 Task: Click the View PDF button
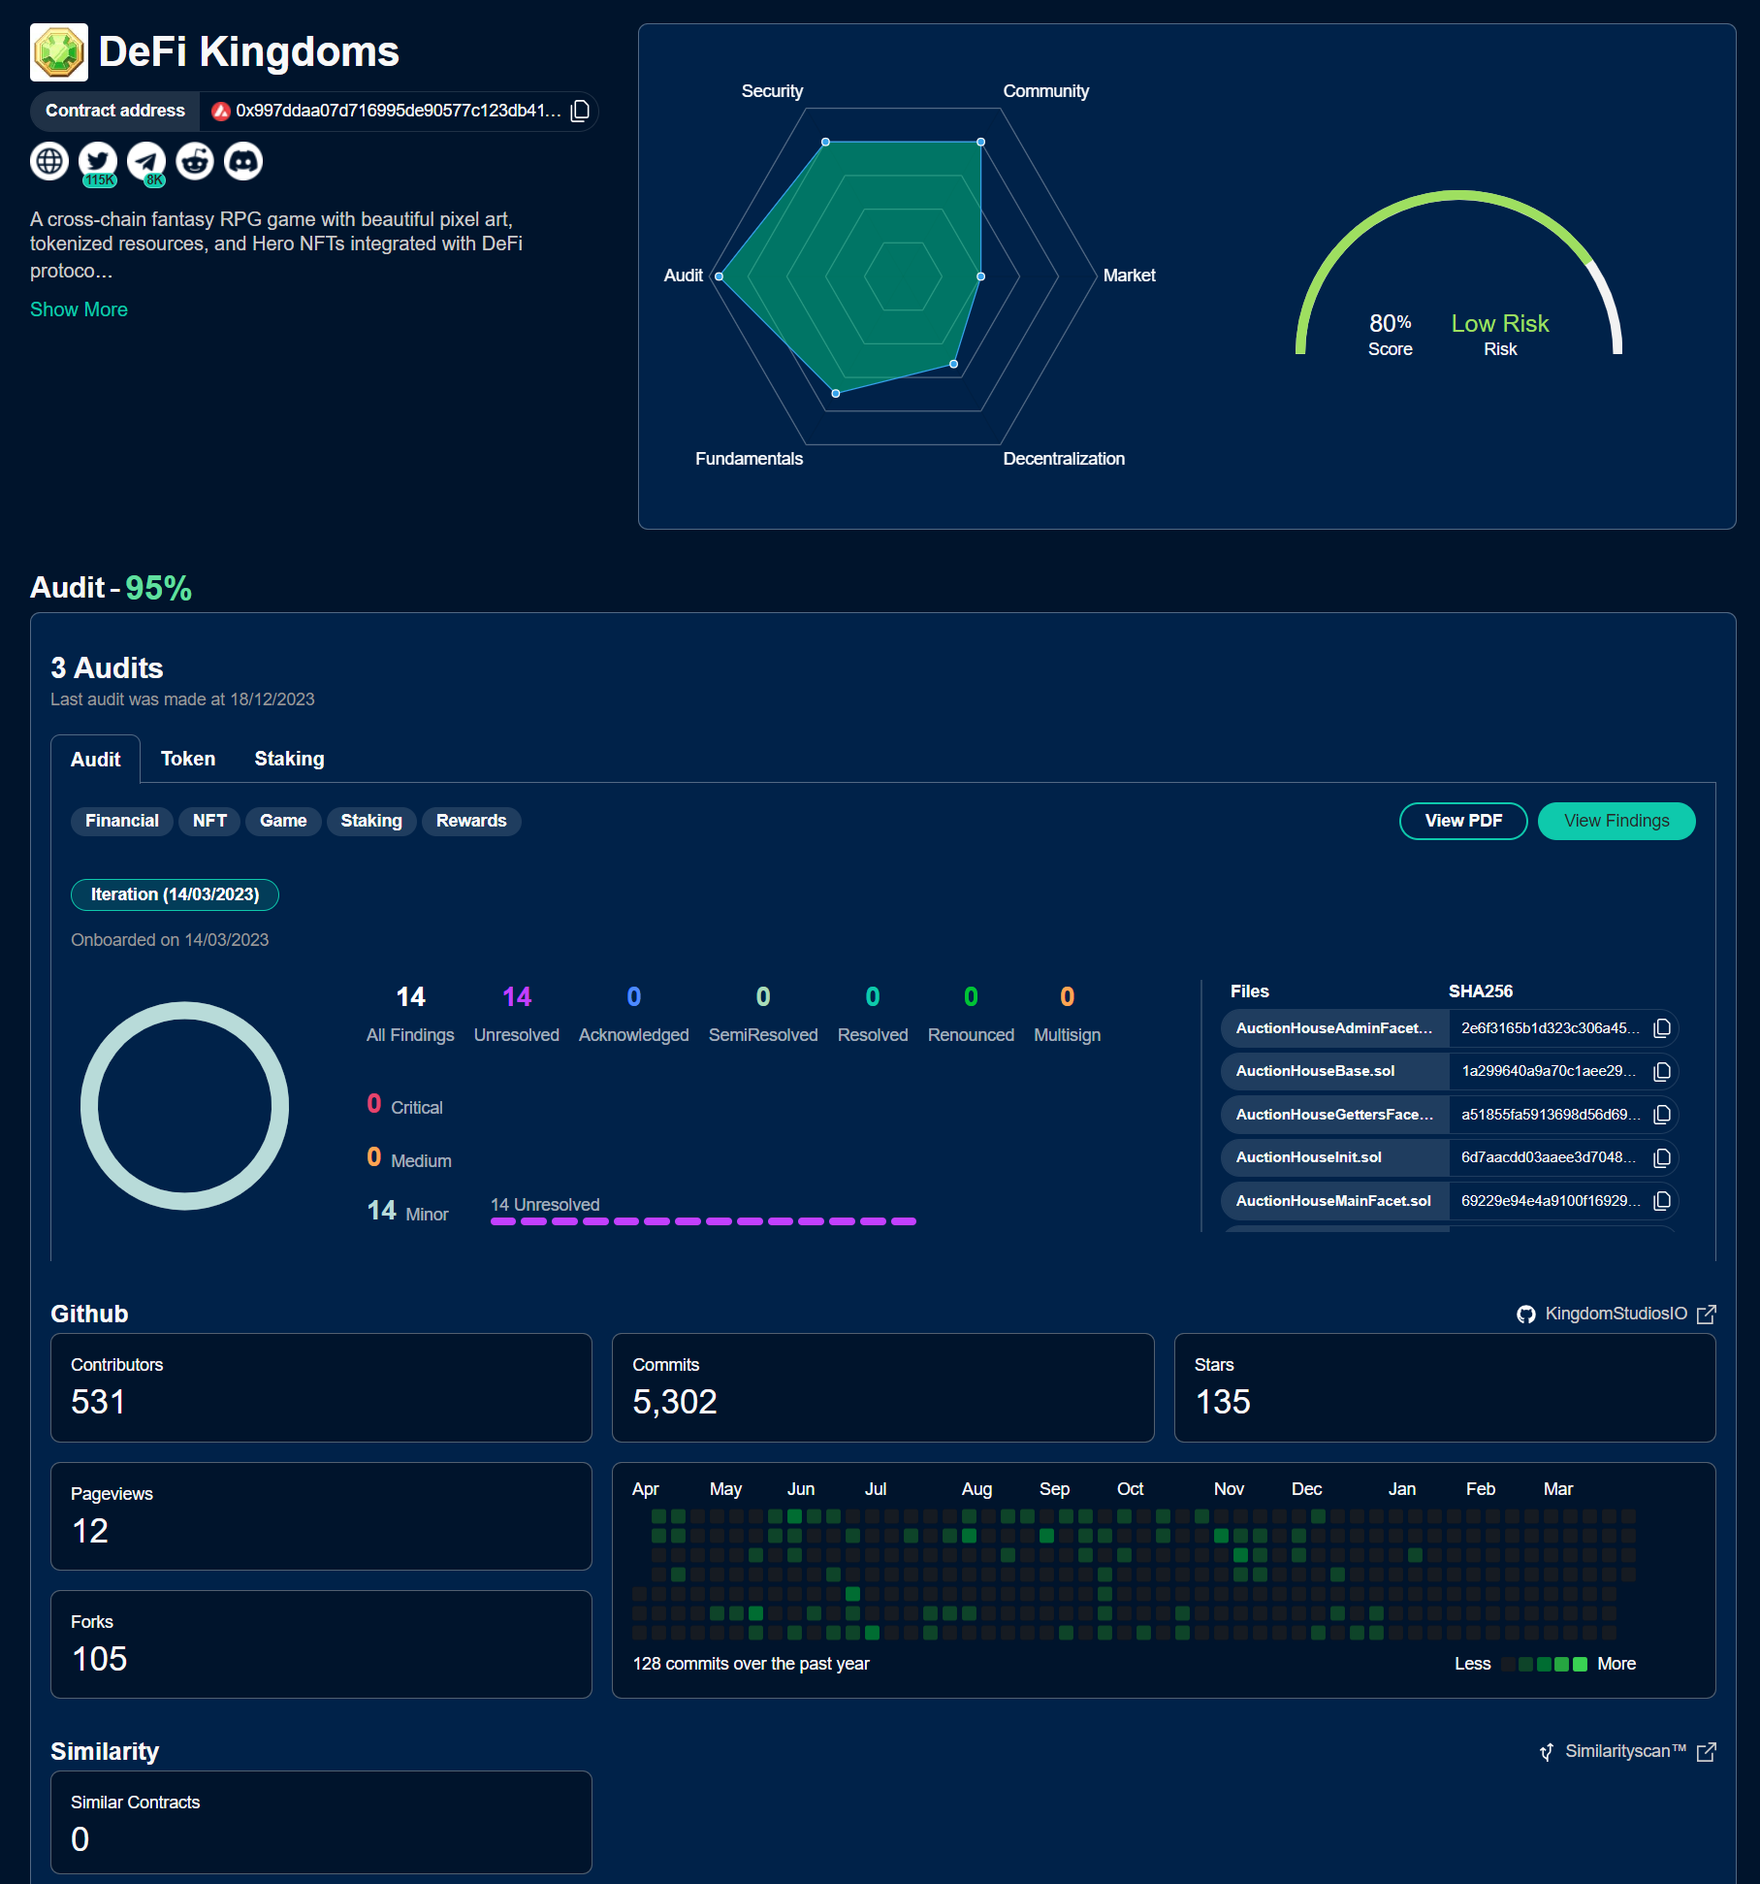pyautogui.click(x=1462, y=821)
